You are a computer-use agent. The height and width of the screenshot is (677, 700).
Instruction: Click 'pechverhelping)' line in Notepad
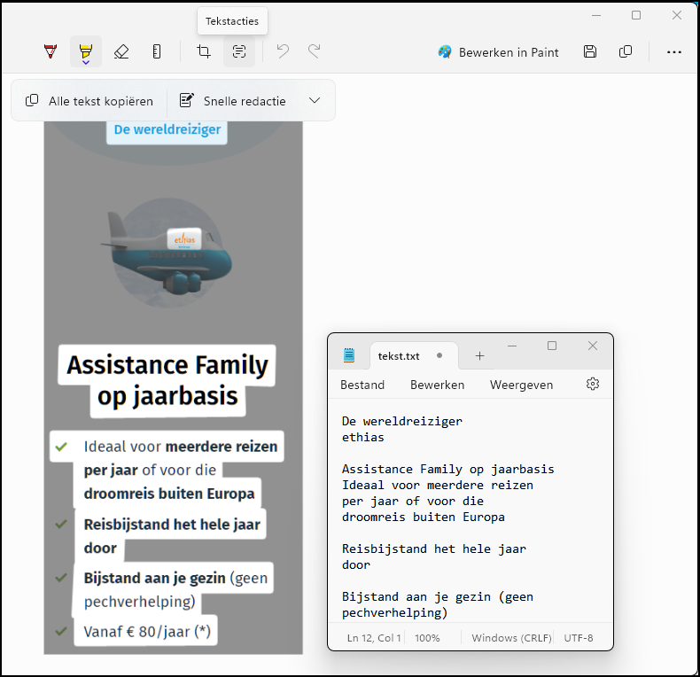click(394, 612)
